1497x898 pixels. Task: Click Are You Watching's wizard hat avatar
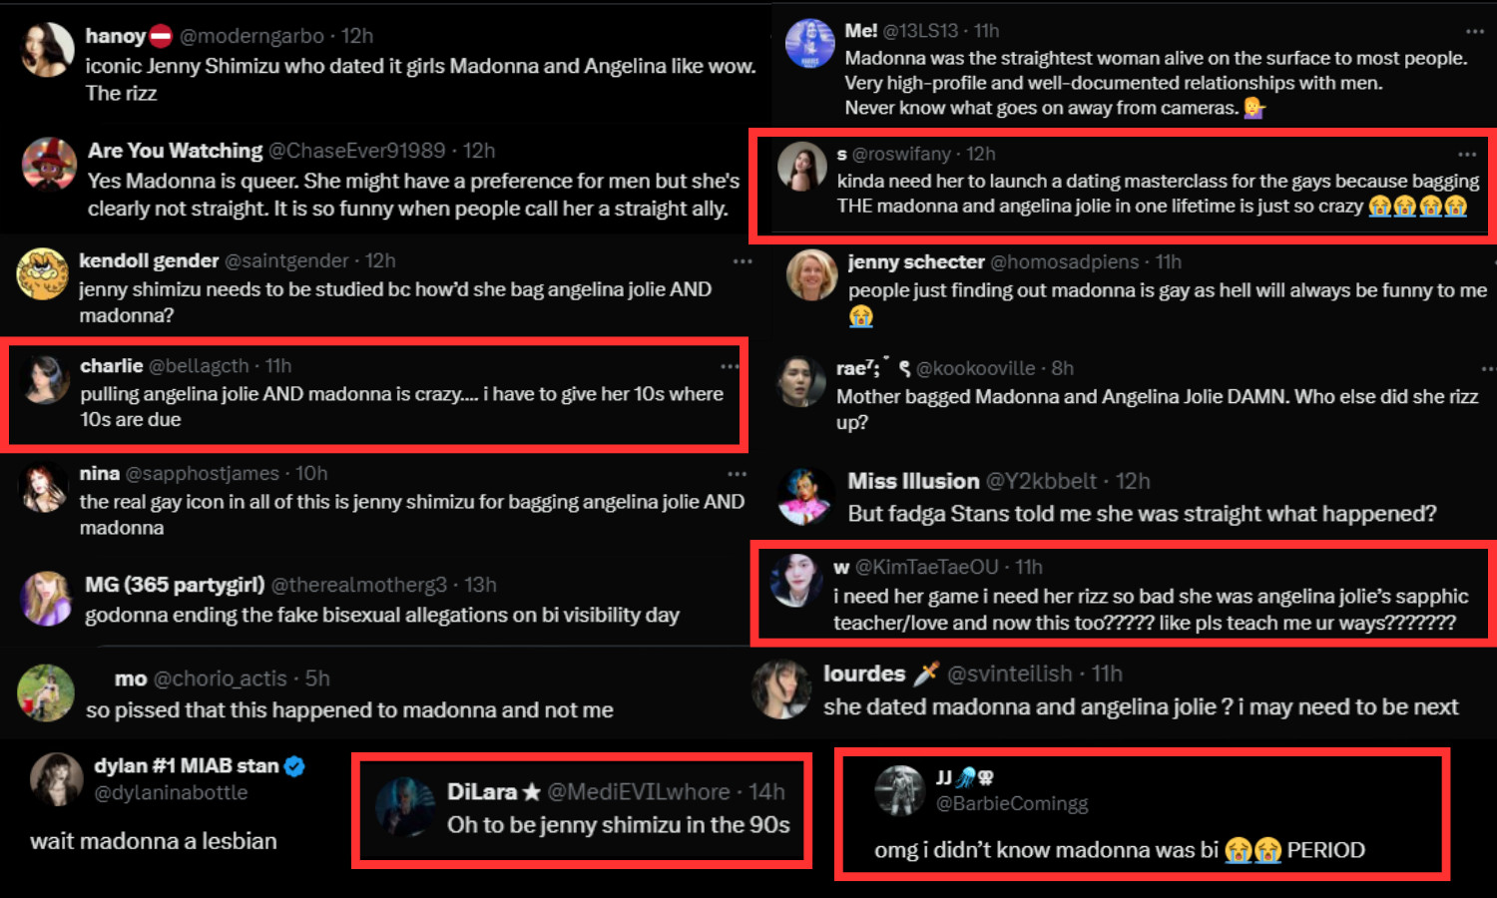click(50, 165)
